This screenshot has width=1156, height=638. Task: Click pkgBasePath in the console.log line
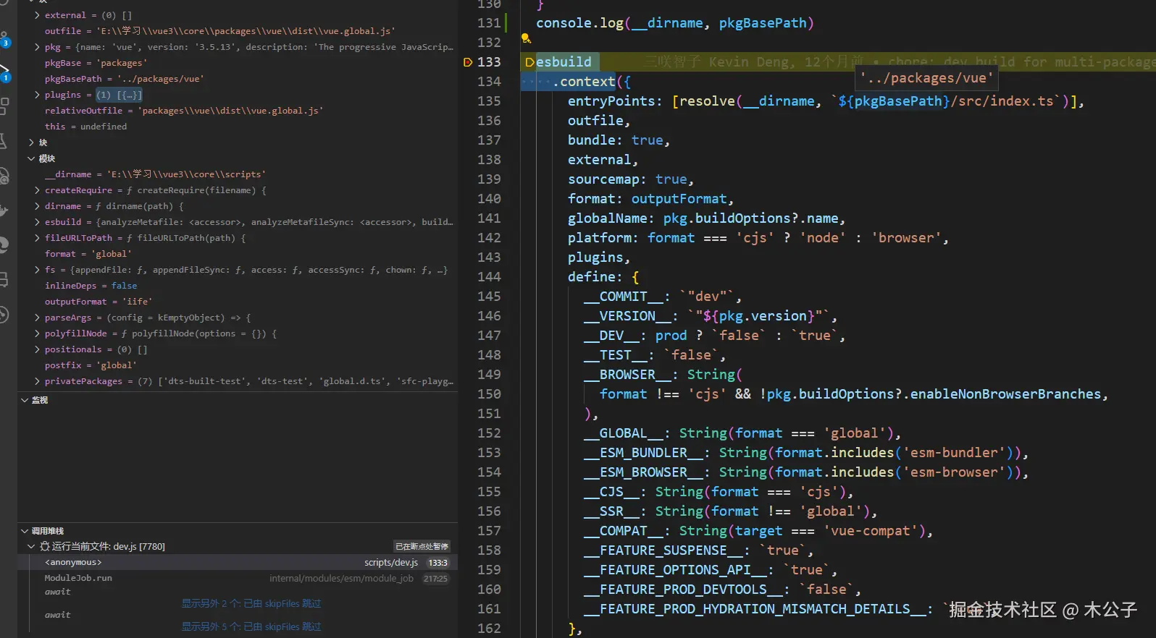tap(763, 23)
